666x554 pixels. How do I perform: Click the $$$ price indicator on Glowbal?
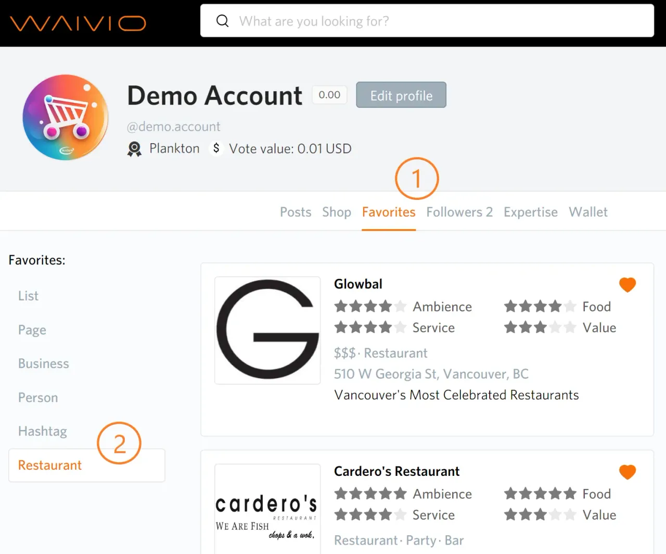[x=345, y=353]
